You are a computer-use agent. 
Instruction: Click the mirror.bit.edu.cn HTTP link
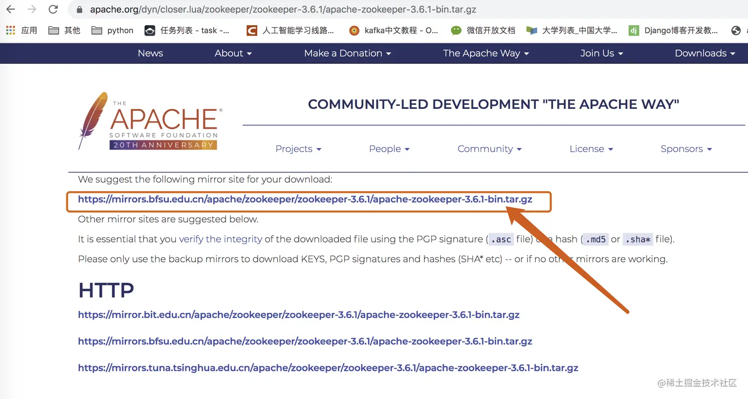click(x=299, y=314)
